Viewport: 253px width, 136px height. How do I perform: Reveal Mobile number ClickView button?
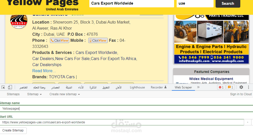coord(98,41)
